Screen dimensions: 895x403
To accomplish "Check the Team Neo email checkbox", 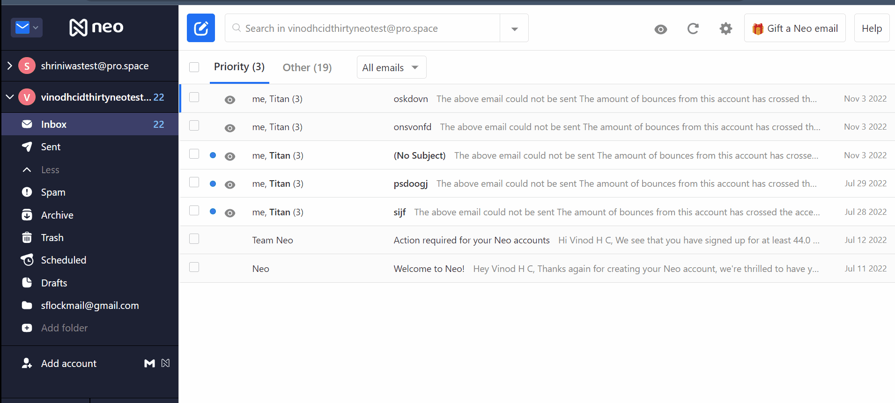I will point(194,239).
